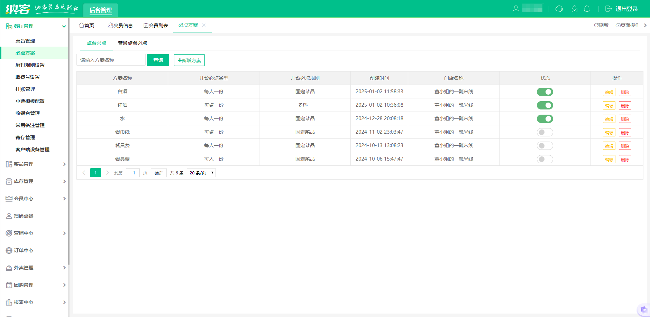Click the right arrow next to 页面操作
The image size is (650, 317).
[645, 25]
